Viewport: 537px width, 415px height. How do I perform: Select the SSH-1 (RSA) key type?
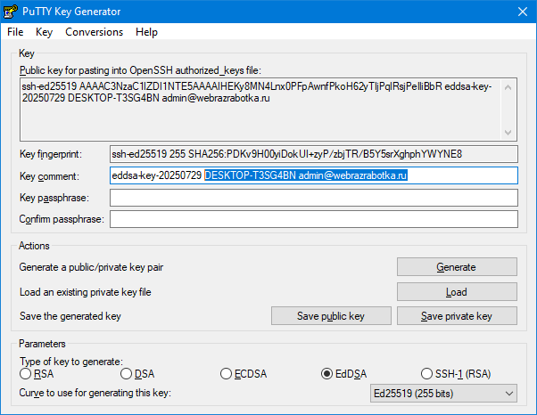(427, 374)
